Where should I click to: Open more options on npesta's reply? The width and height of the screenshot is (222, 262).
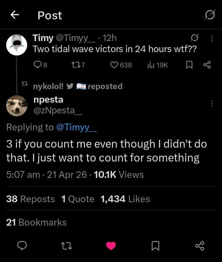click(x=212, y=104)
